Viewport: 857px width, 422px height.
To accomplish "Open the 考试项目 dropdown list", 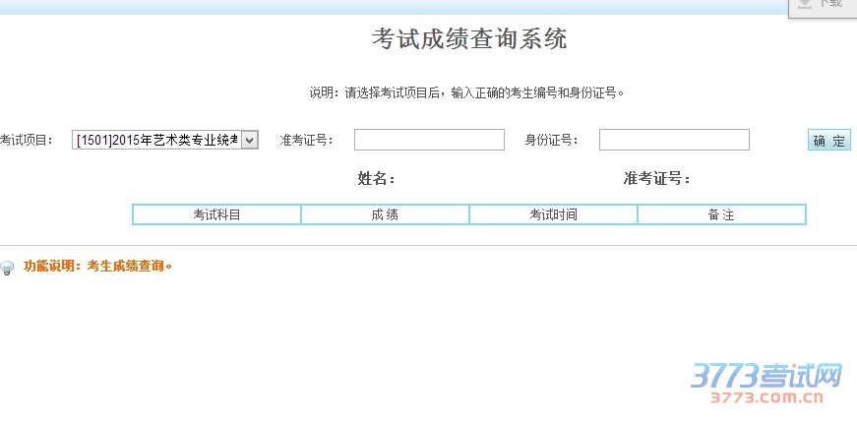I will [x=155, y=141].
